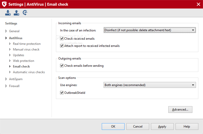The image size is (203, 134).
Task: Expand arrow beside Manual virus check
Action: 10,49
